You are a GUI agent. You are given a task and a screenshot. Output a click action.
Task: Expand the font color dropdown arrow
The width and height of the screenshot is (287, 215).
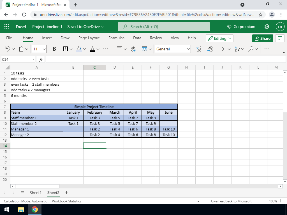pos(98,49)
